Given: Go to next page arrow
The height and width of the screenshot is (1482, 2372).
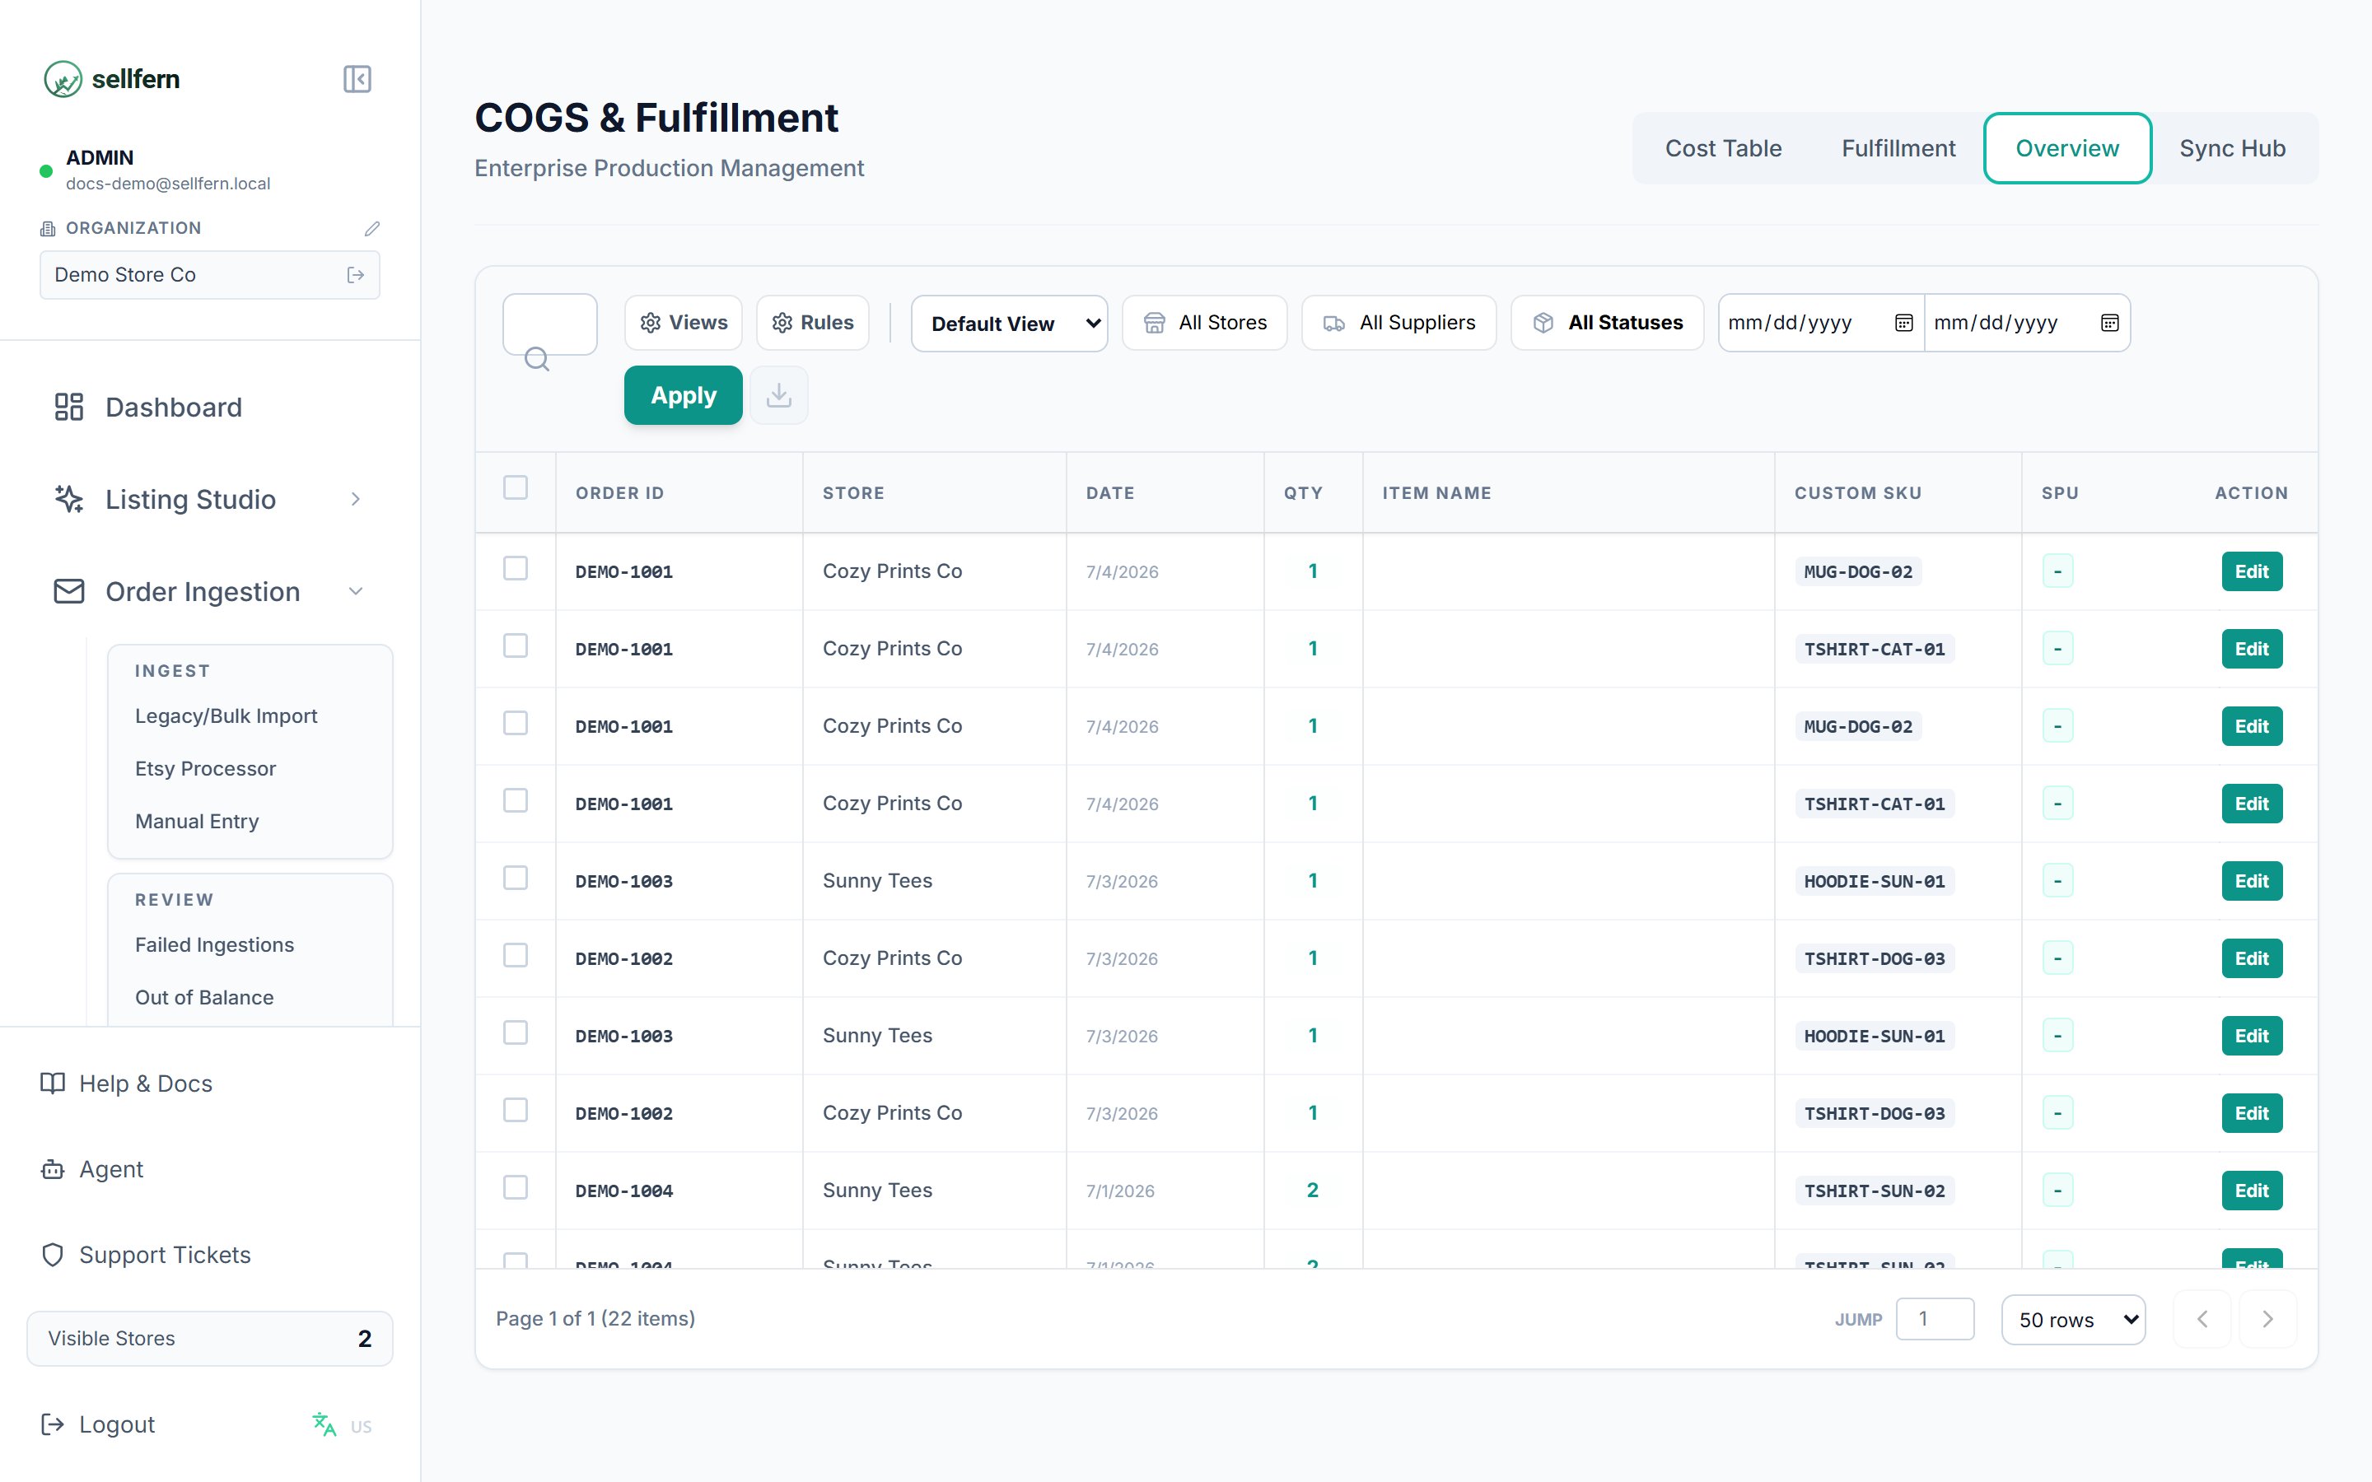Looking at the screenshot, I should [x=2267, y=1319].
